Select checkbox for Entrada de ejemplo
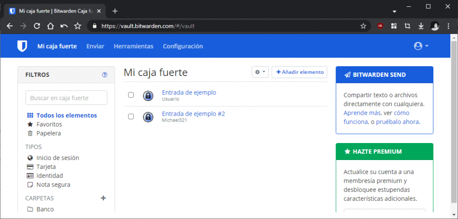Image resolution: width=458 pixels, height=219 pixels. tap(131, 95)
